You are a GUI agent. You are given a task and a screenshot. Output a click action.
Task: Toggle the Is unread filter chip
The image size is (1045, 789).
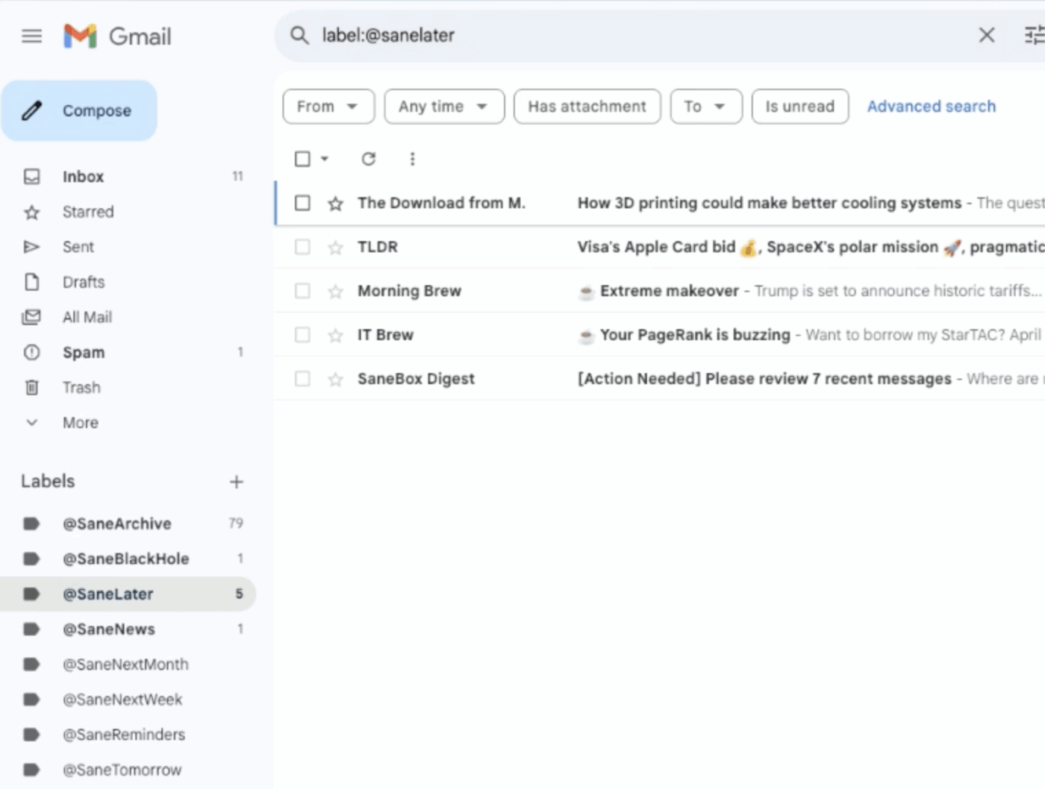[x=799, y=107]
